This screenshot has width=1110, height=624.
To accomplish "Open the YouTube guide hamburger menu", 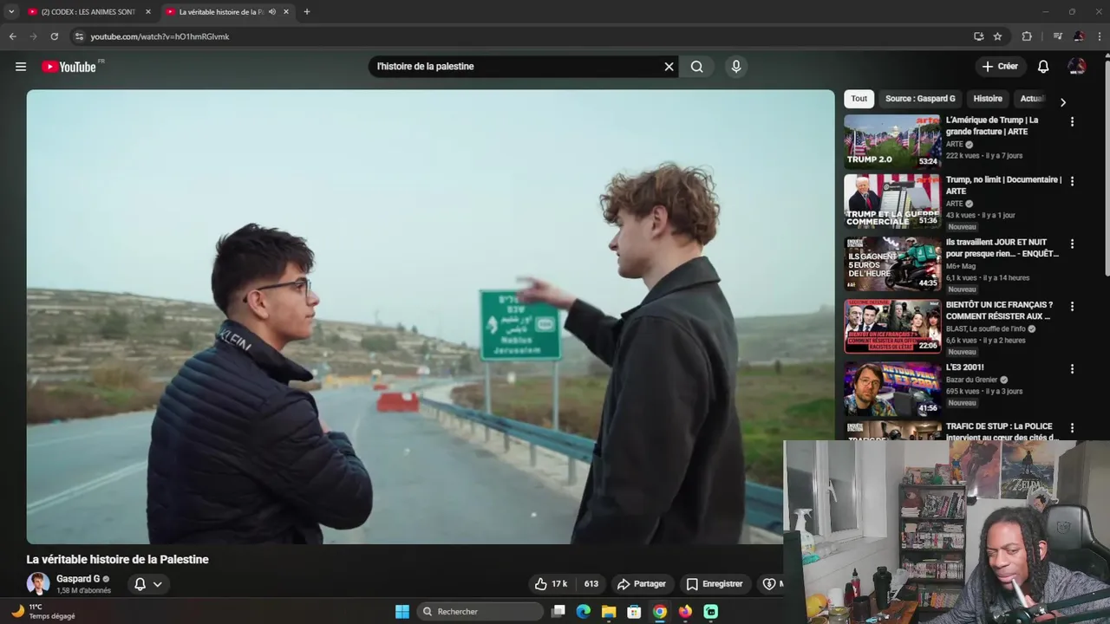I will click(x=21, y=67).
